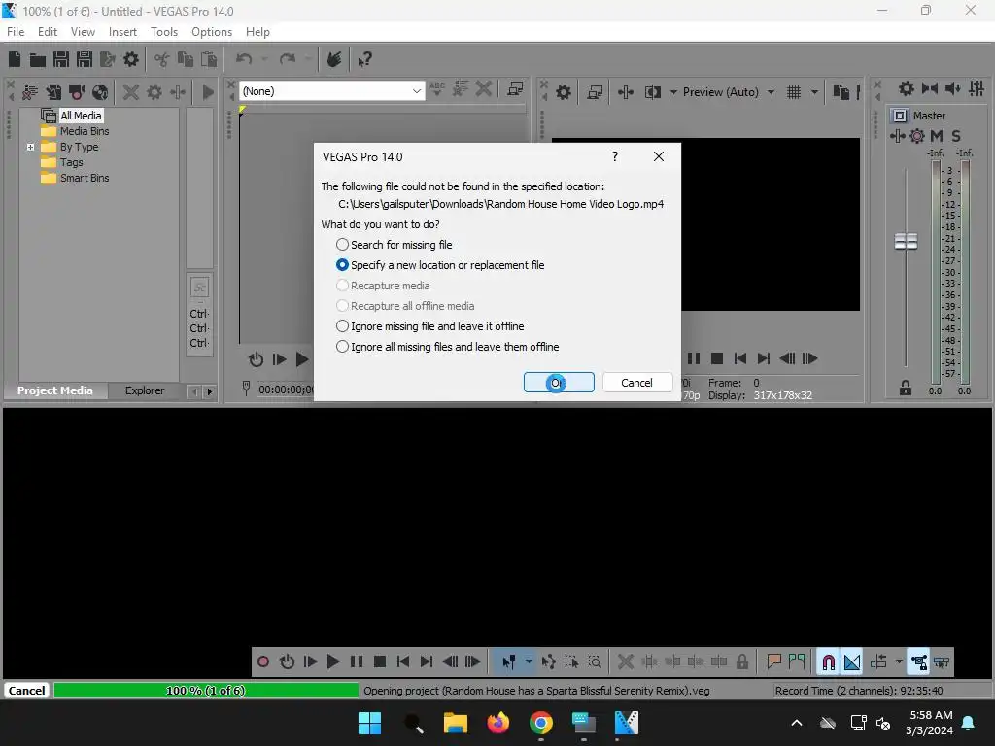This screenshot has width=995, height=746.
Task: Click the Downmix Output icon in Master Bus
Action: (x=930, y=88)
